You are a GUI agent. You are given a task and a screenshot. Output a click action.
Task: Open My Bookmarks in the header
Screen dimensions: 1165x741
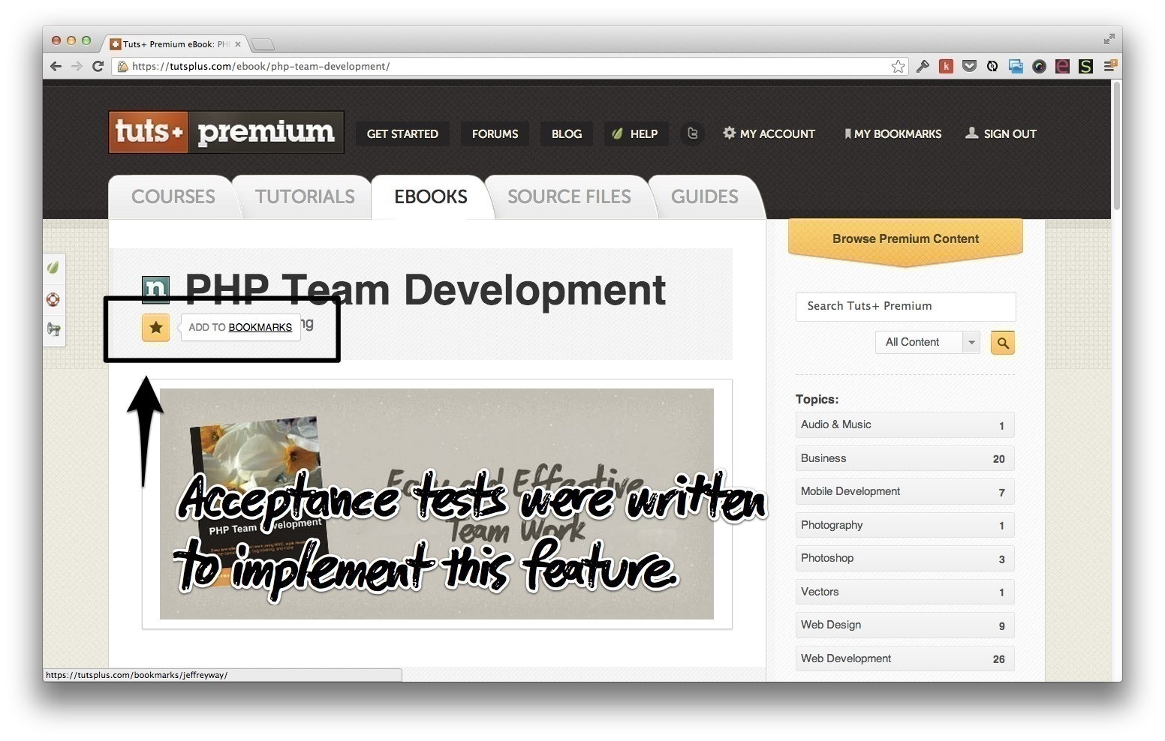pos(893,133)
